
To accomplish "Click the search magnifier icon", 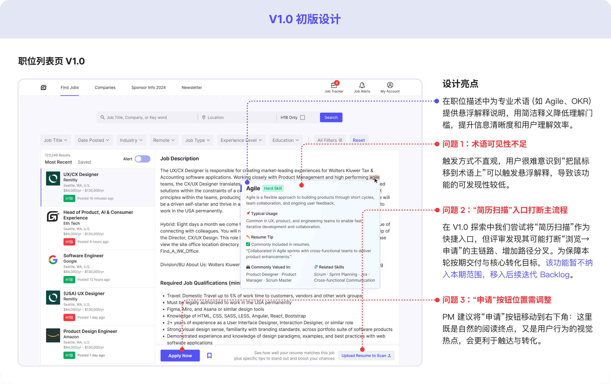I will pyautogui.click(x=102, y=117).
